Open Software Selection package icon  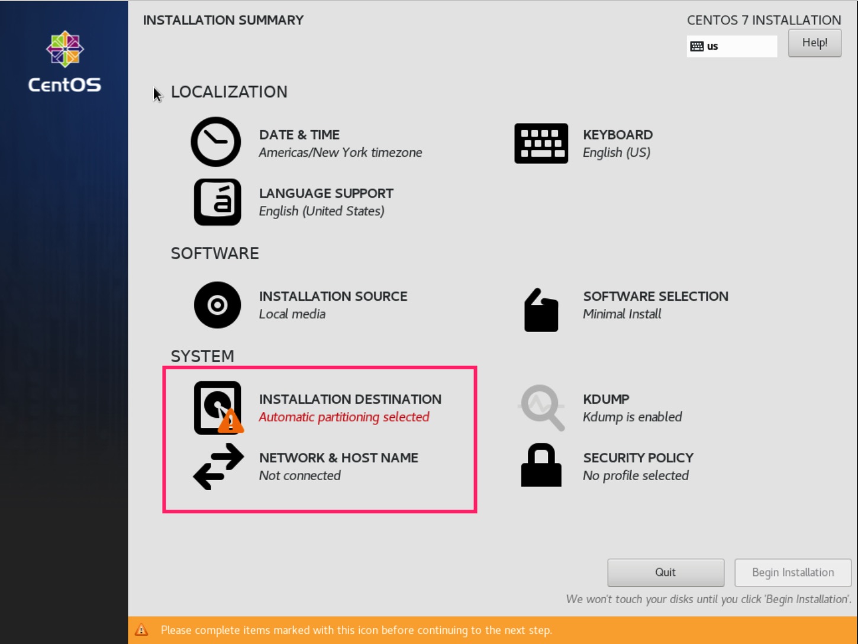tap(541, 310)
